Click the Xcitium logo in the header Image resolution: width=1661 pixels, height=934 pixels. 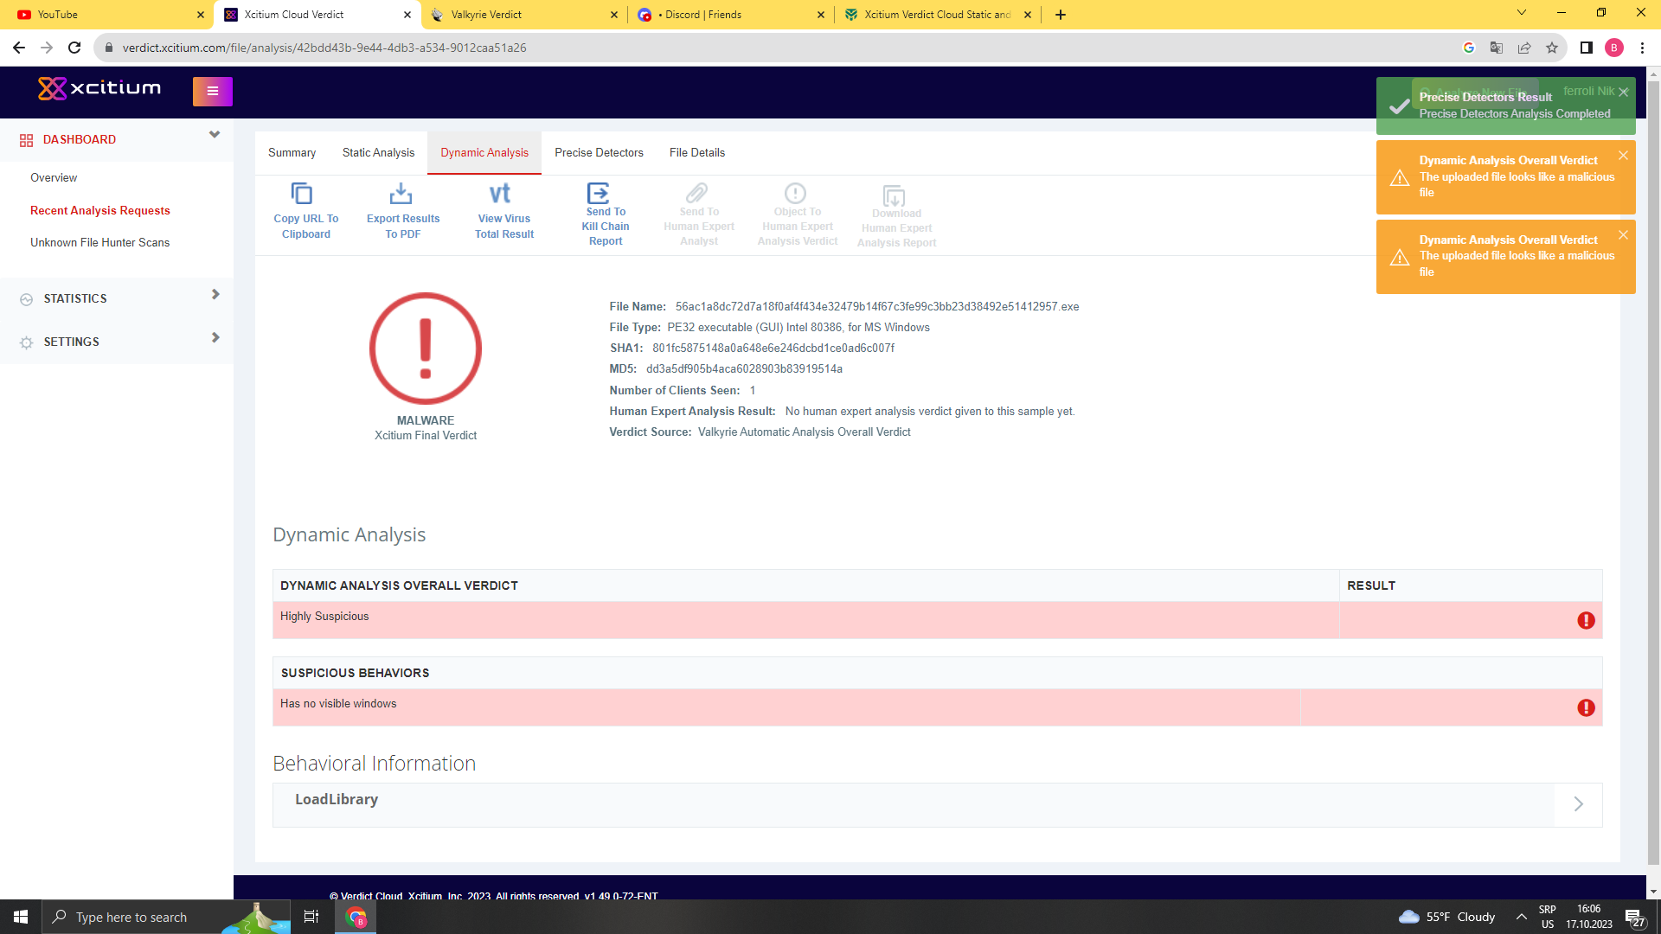pos(99,88)
